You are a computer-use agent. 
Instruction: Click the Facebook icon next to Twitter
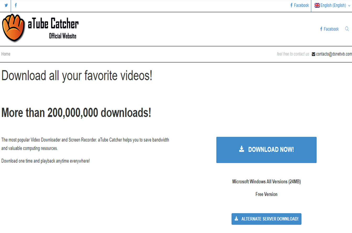(15, 5)
